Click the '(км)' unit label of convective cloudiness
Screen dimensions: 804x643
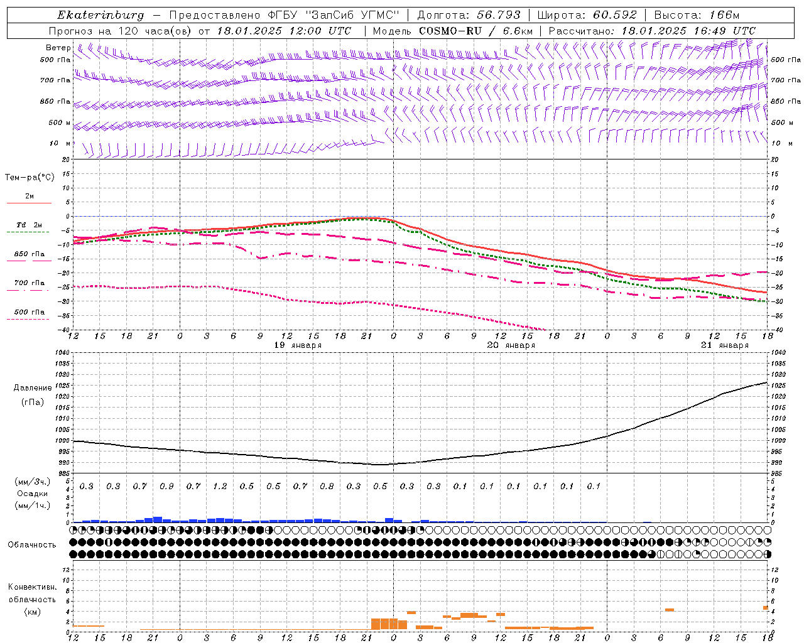32,612
